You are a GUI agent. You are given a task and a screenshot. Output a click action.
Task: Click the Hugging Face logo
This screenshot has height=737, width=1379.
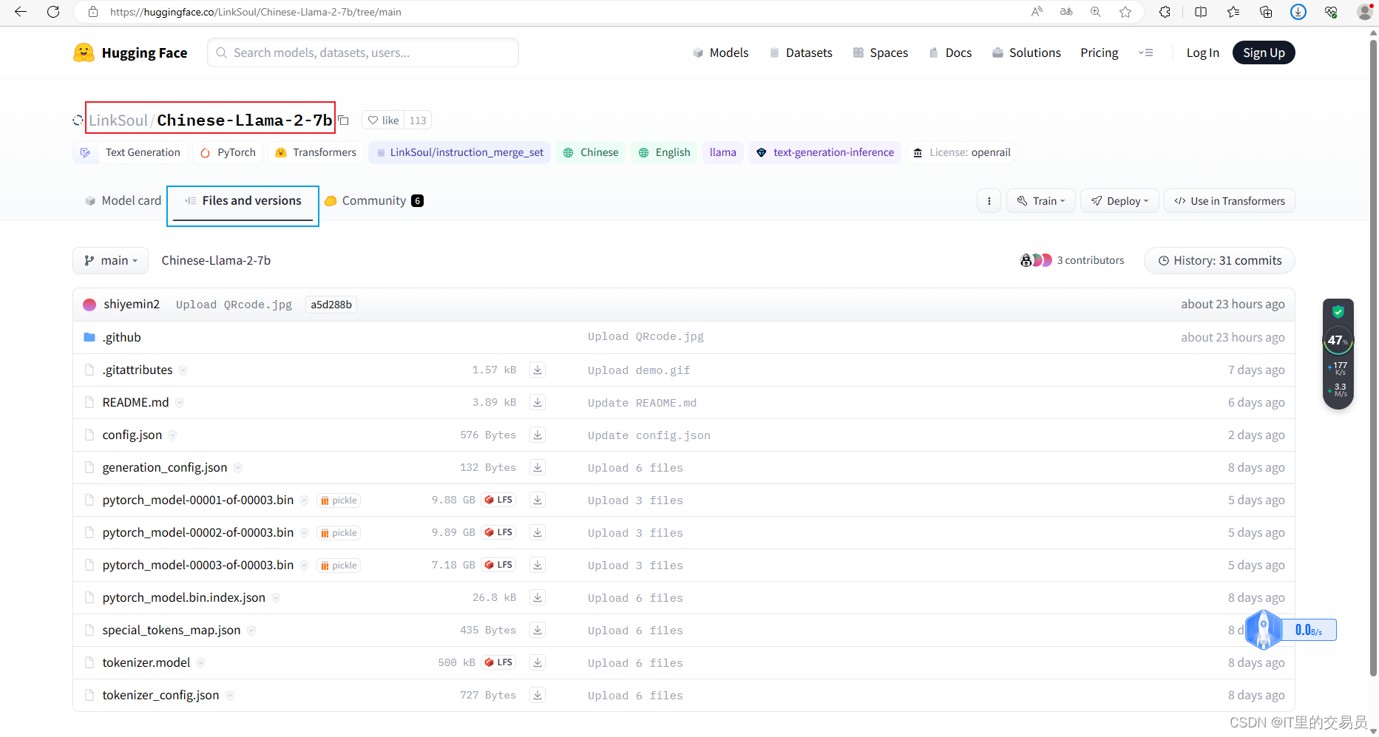(130, 52)
